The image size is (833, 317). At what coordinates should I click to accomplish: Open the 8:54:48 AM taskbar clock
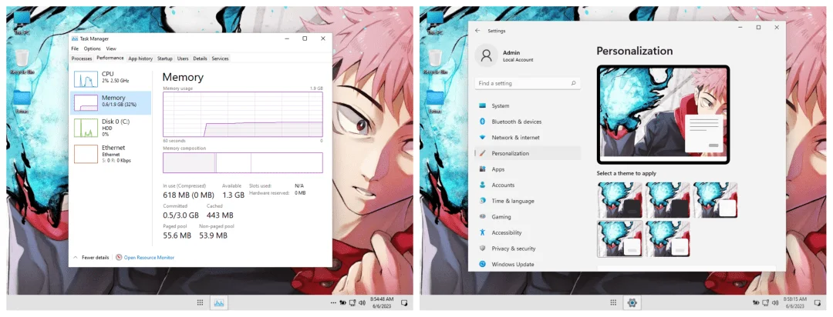tap(383, 302)
